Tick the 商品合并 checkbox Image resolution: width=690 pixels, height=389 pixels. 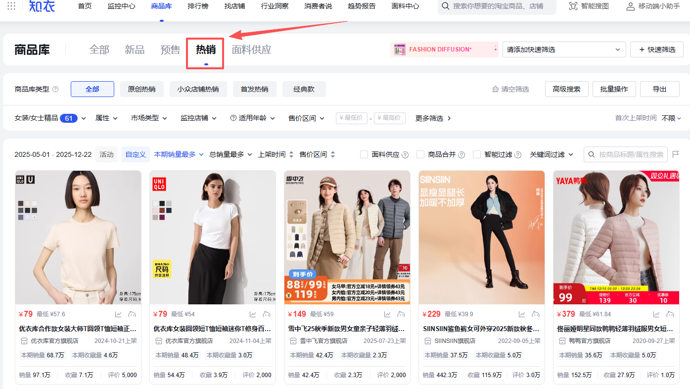420,154
